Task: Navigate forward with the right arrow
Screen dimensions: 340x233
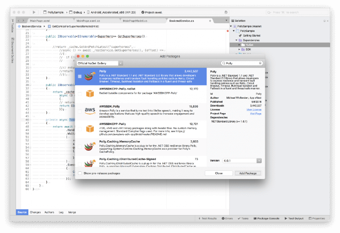Action: (x=23, y=21)
